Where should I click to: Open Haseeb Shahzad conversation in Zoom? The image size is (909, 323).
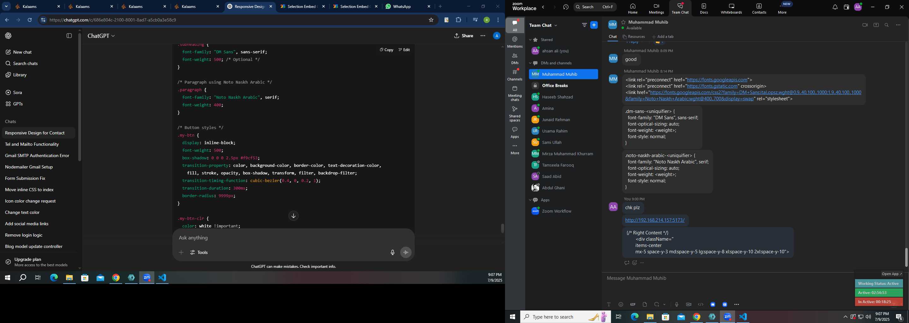[563, 97]
